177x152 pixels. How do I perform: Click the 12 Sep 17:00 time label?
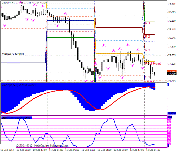point(137,150)
